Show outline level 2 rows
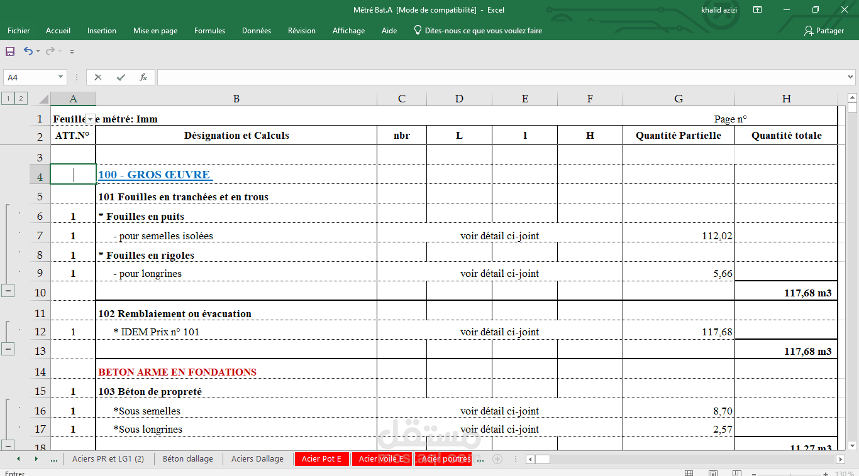Image resolution: width=859 pixels, height=476 pixels. [x=21, y=98]
